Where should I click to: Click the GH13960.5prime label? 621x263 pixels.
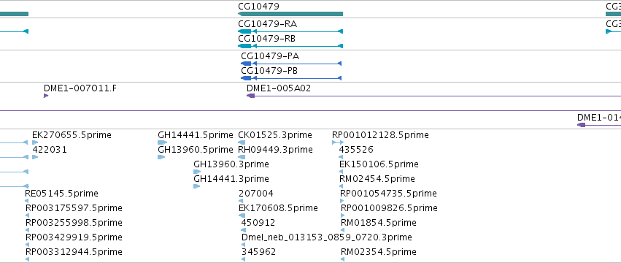click(x=196, y=150)
